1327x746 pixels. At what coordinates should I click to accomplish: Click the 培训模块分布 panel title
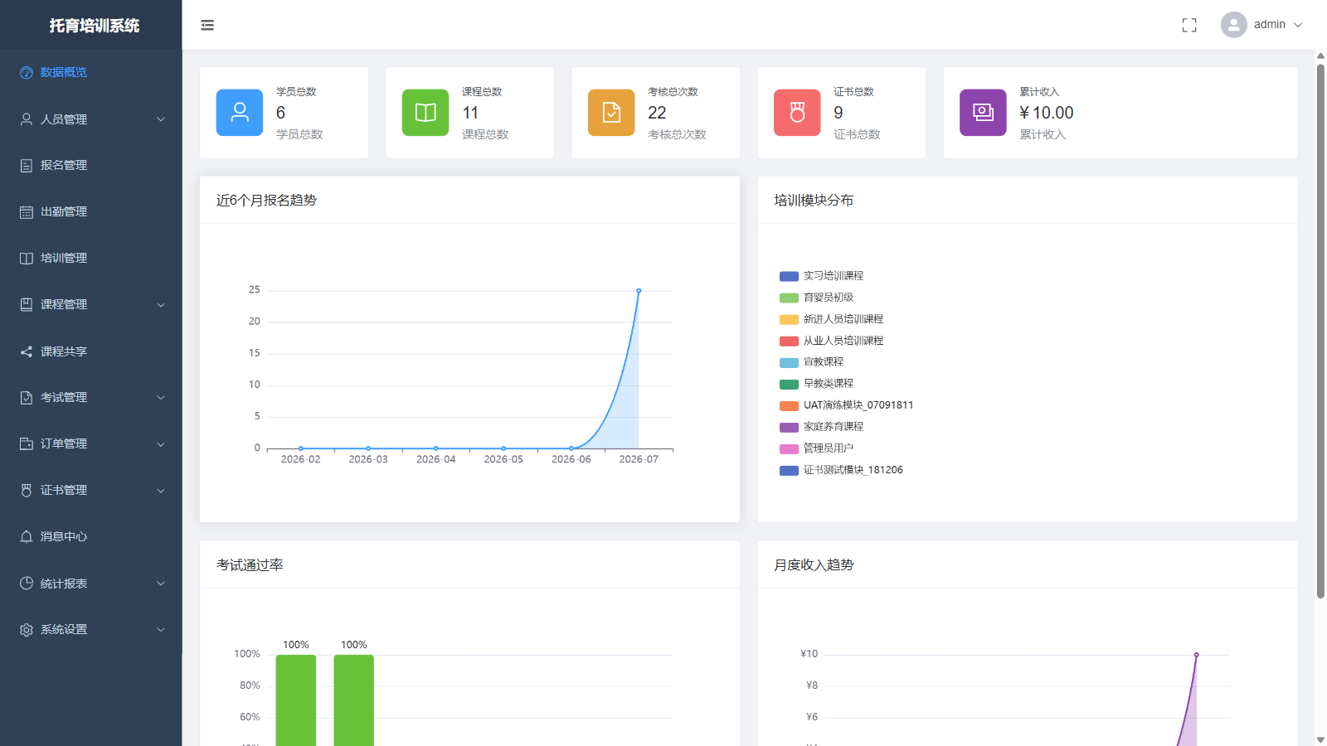coord(814,201)
